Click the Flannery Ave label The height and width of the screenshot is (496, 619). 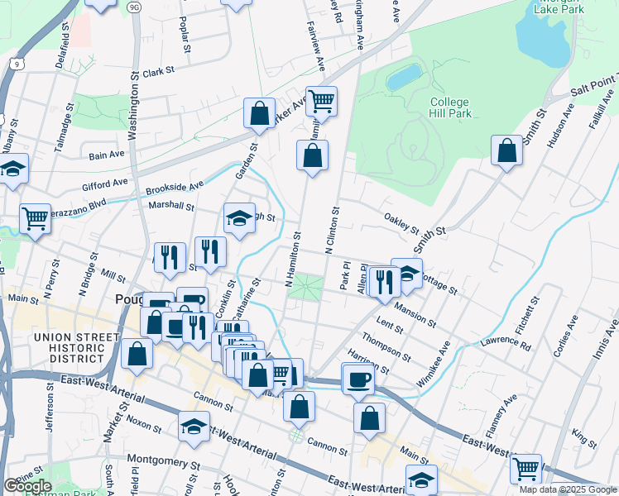501,416
